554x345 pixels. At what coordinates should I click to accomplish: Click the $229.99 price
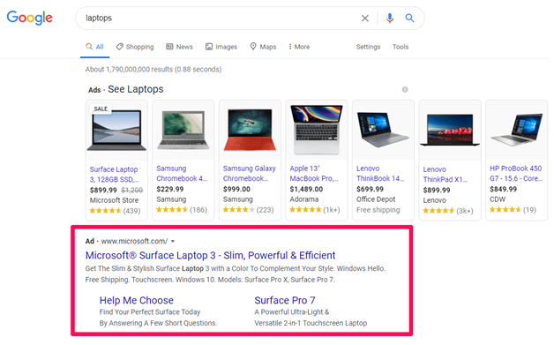point(170,189)
